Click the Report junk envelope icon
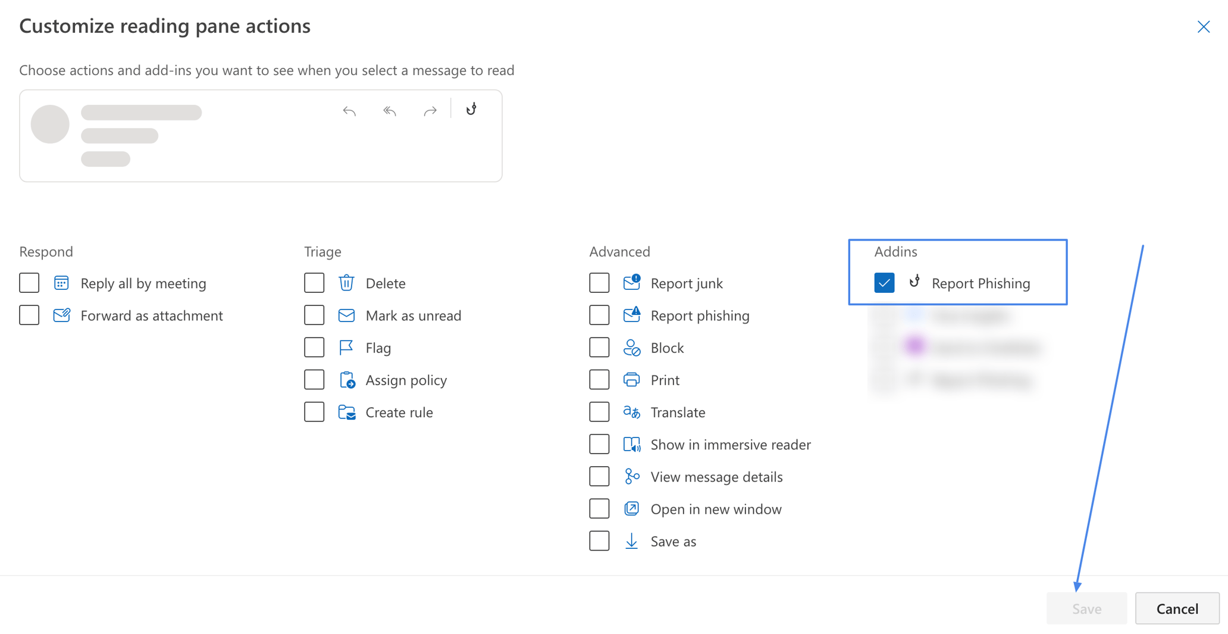The image size is (1228, 634). point(632,283)
